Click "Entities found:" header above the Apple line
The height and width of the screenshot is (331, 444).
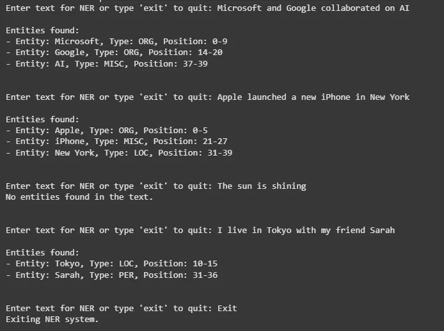pyautogui.click(x=43, y=120)
